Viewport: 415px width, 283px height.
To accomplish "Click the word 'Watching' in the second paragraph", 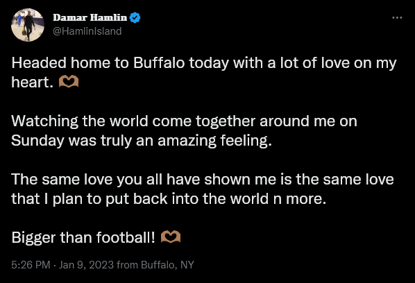I will [x=44, y=121].
